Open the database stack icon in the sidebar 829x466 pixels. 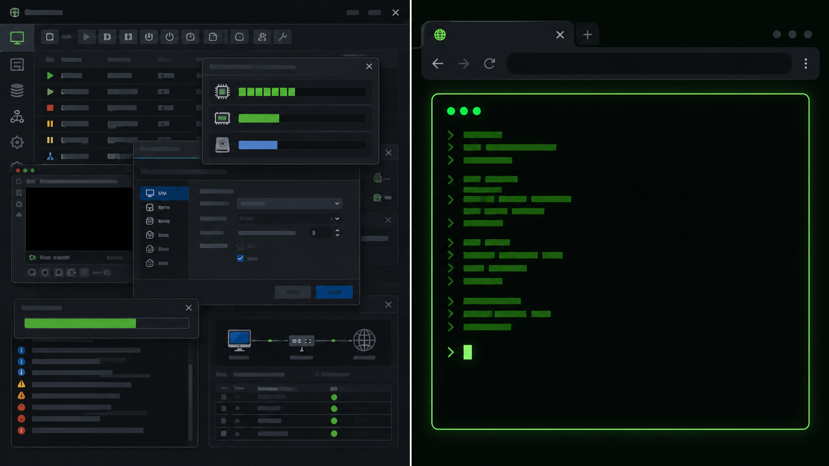pyautogui.click(x=17, y=91)
